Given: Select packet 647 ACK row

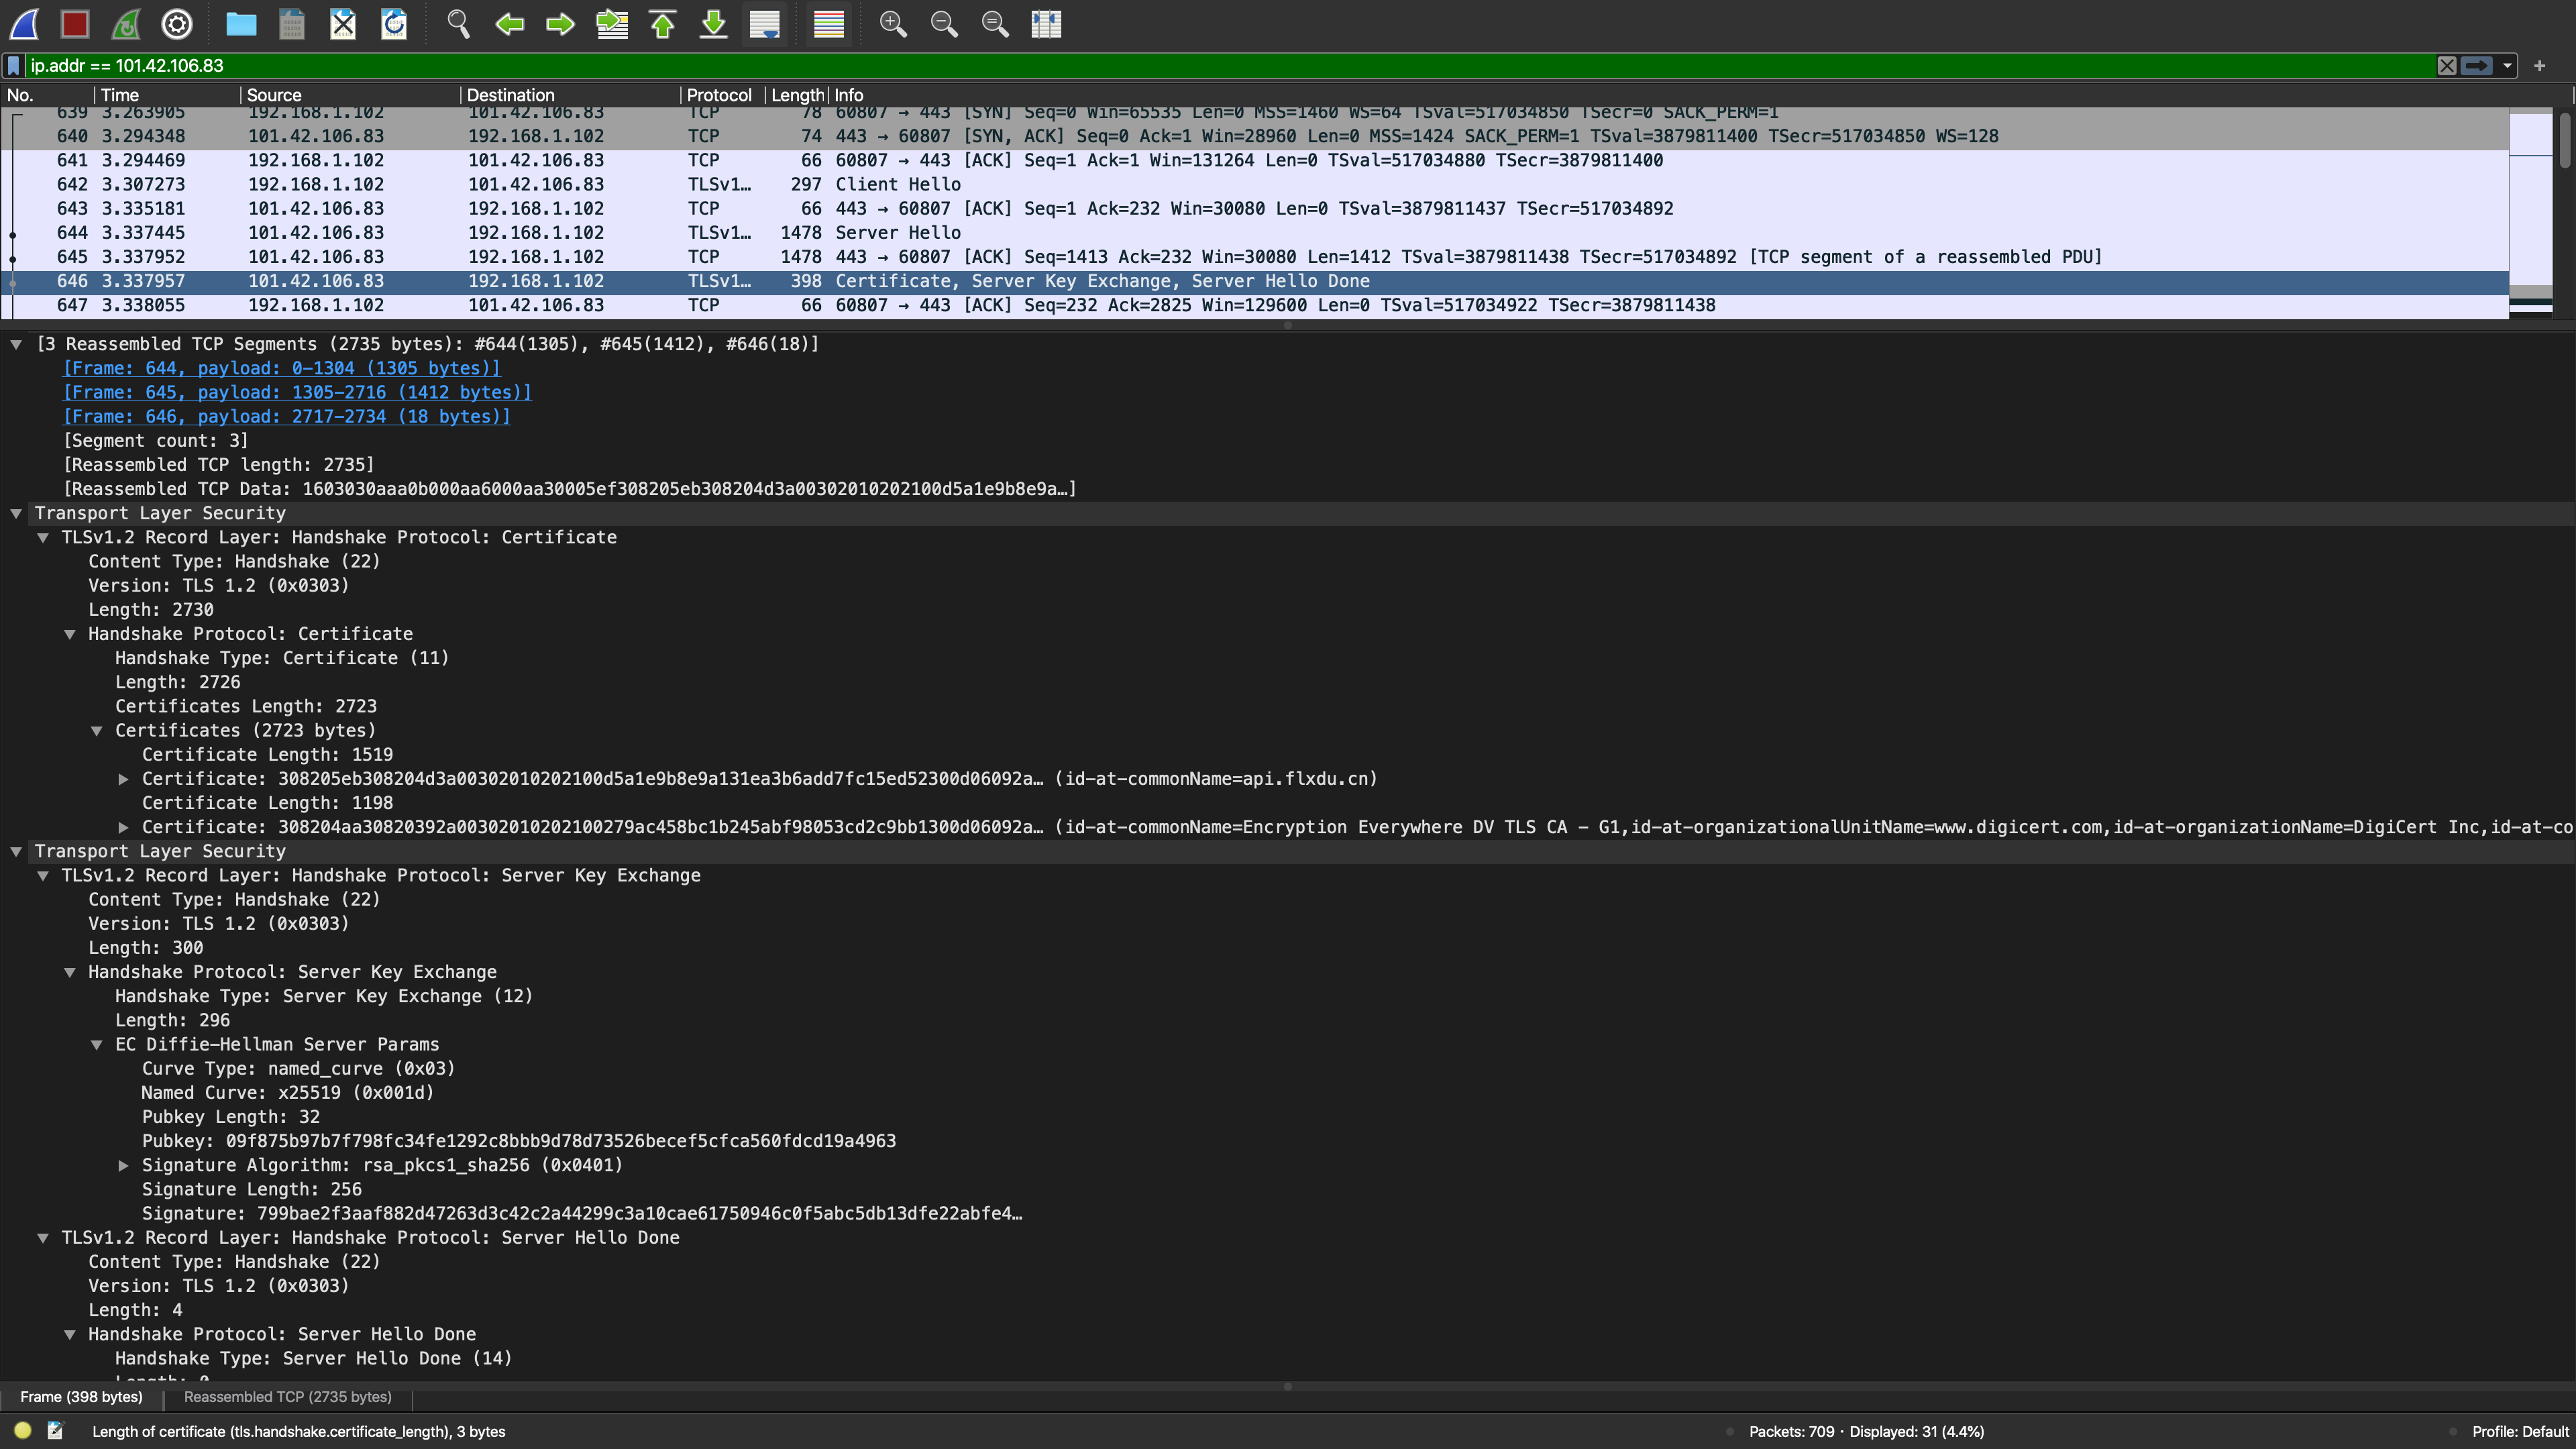Looking at the screenshot, I should 1255,305.
